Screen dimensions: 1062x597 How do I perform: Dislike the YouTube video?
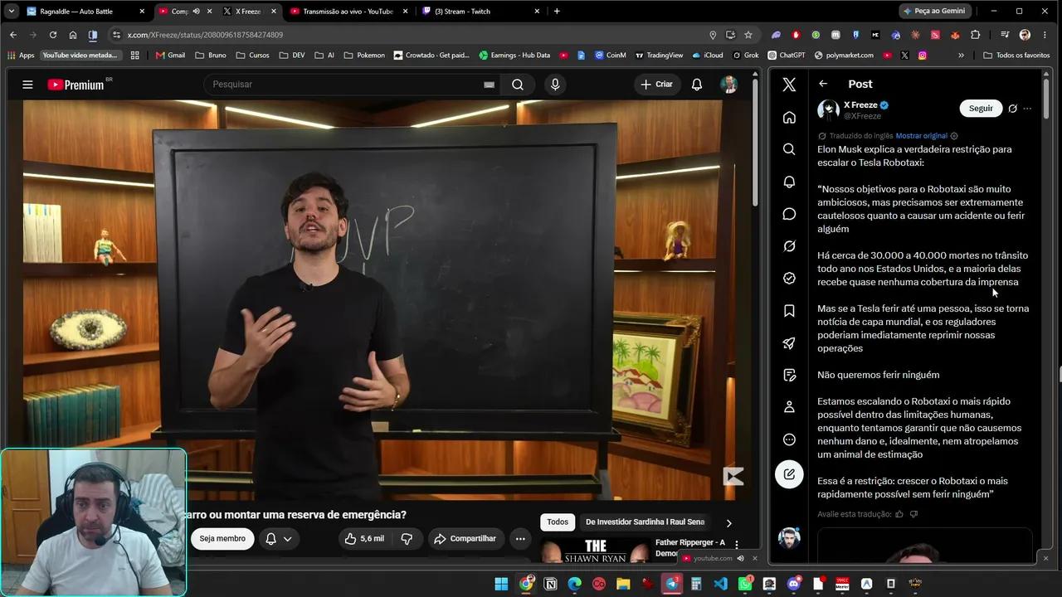[407, 539]
